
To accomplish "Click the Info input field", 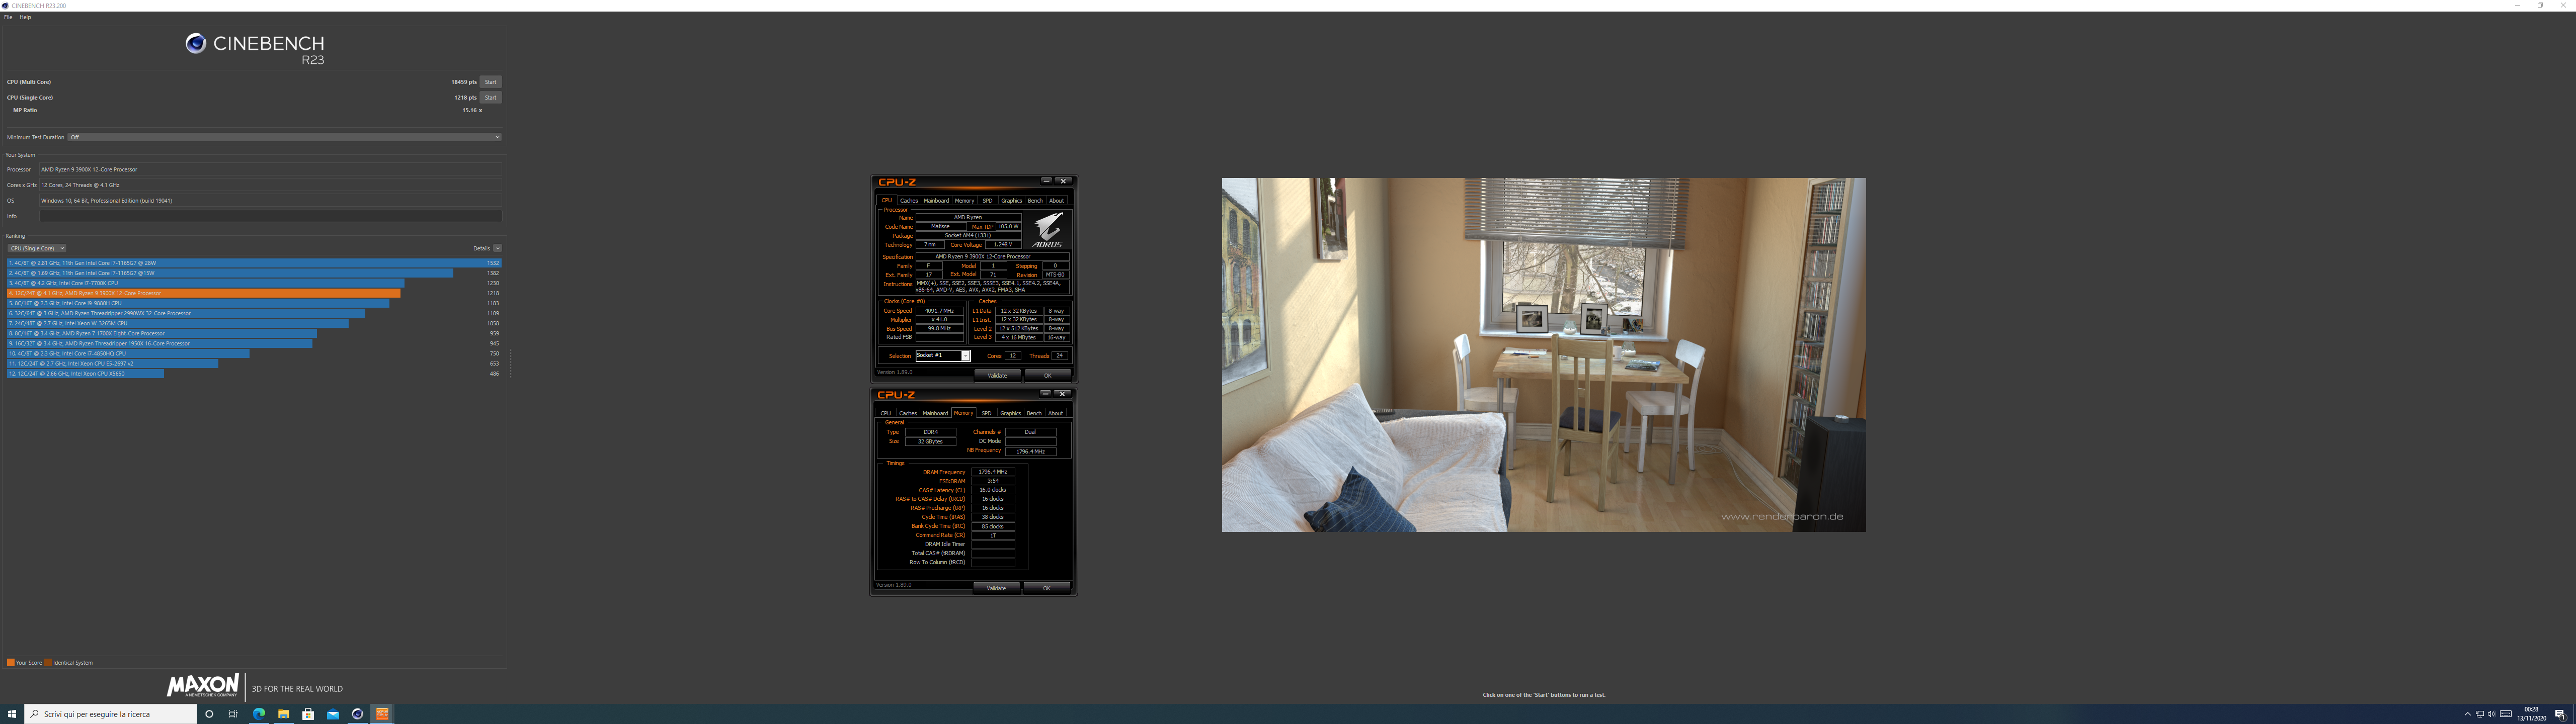I will pyautogui.click(x=270, y=216).
